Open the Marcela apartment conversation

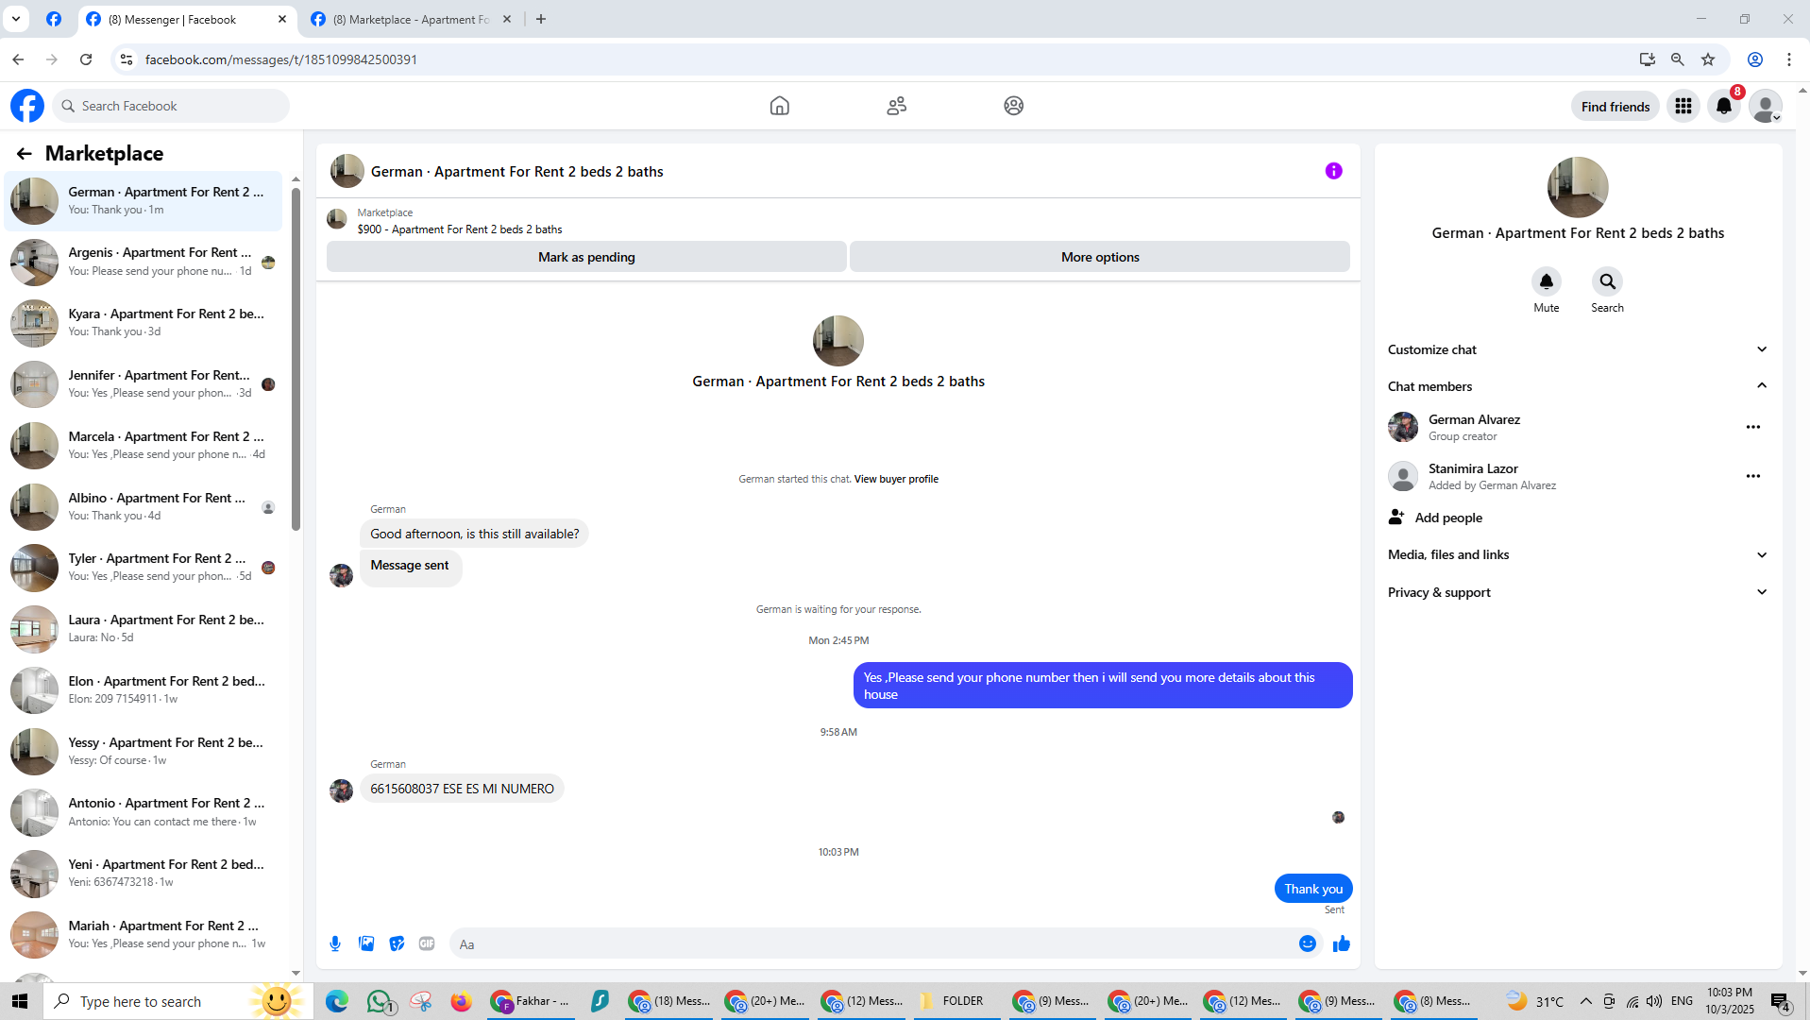pos(144,446)
